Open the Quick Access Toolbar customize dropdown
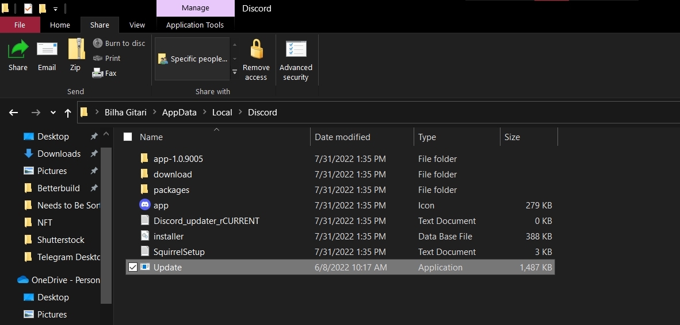 (55, 9)
